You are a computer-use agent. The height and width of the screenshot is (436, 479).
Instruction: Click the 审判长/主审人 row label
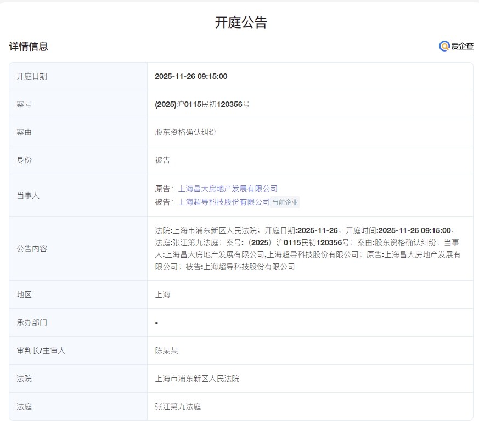[41, 350]
